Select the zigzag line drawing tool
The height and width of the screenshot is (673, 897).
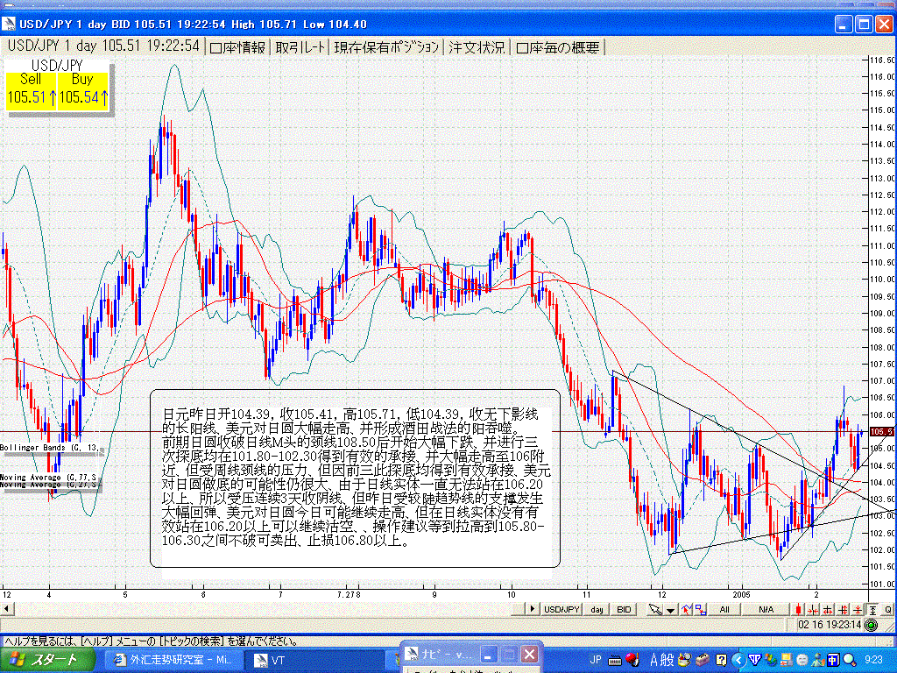[687, 610]
